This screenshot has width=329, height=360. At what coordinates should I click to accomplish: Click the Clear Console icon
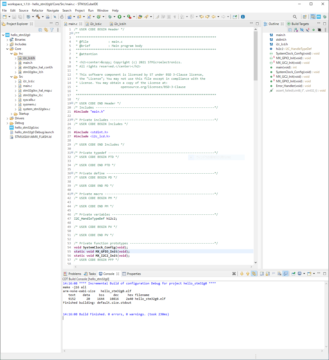point(279,274)
